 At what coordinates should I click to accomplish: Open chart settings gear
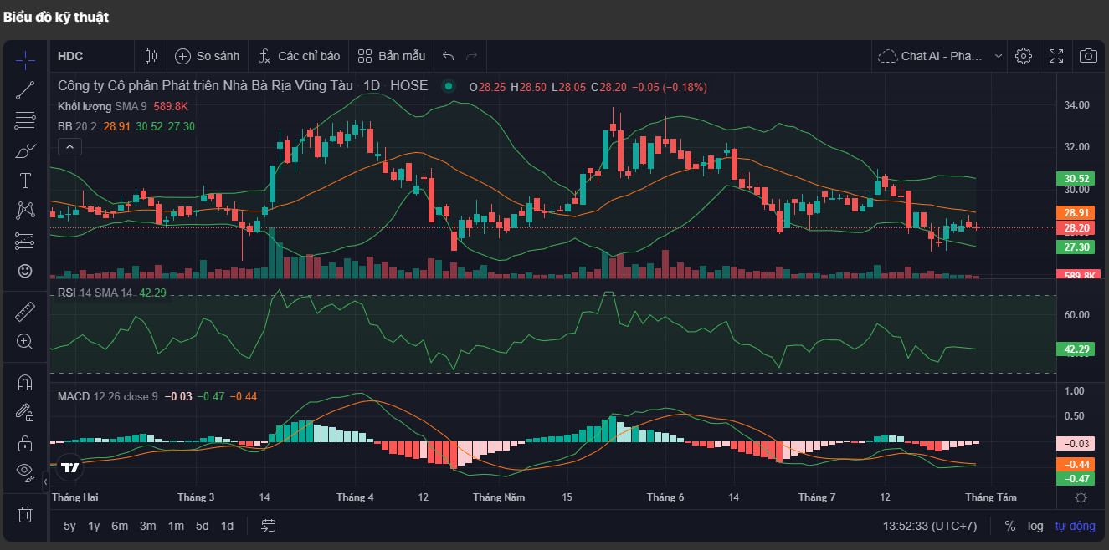[x=1023, y=56]
